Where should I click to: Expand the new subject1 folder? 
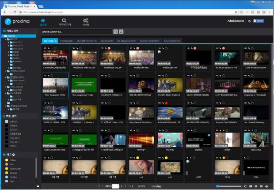[8, 80]
